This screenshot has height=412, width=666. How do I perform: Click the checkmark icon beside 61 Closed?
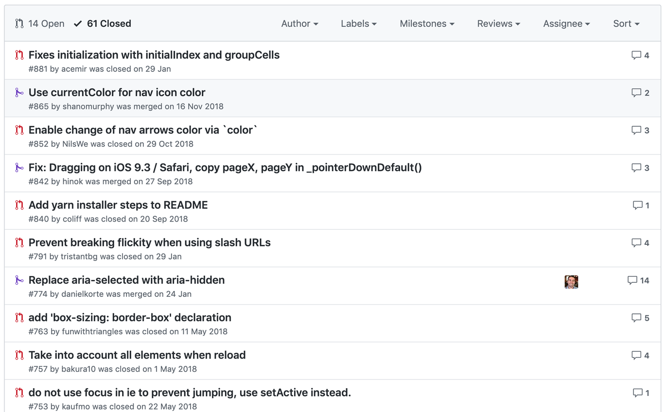click(x=77, y=23)
